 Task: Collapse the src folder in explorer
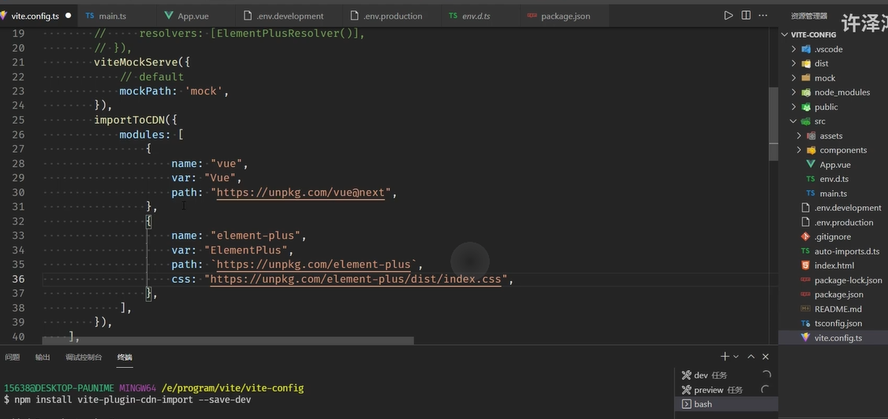point(793,121)
